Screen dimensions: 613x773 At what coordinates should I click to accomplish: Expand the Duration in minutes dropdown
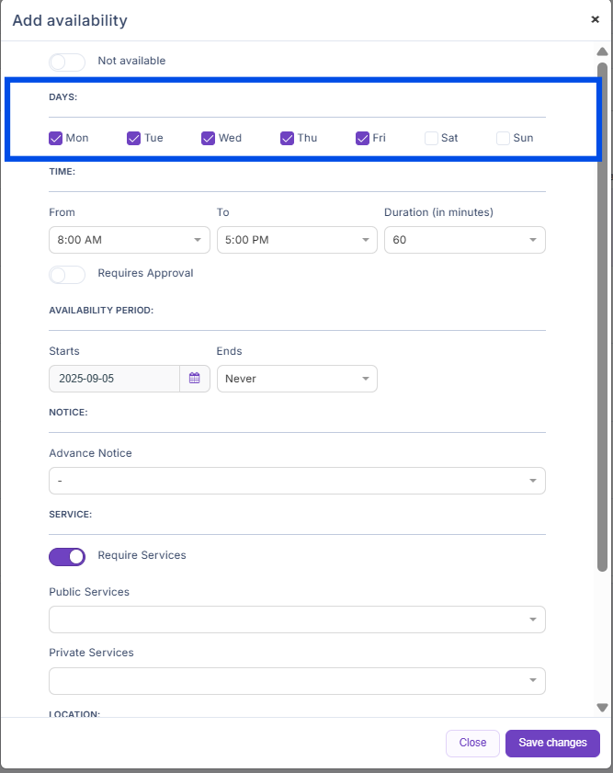point(464,240)
